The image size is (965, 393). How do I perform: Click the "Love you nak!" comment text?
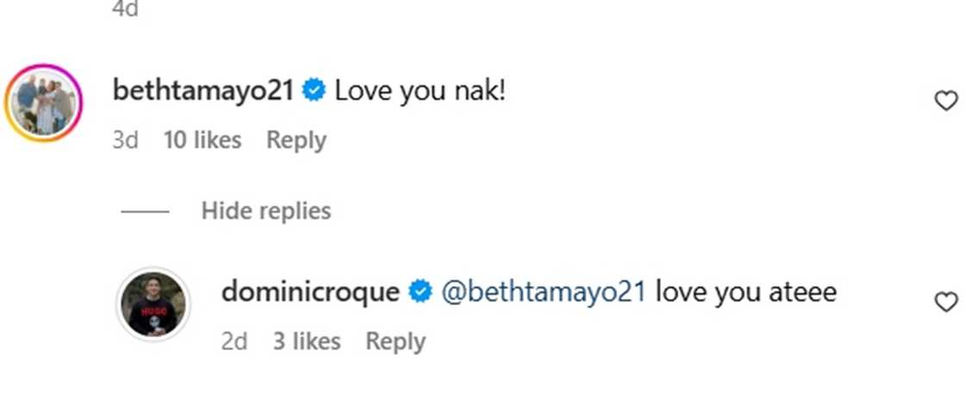pos(420,89)
